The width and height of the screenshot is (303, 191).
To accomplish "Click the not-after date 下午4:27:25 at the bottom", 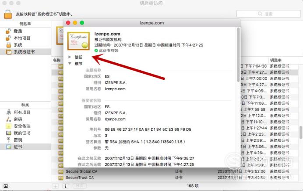I will tap(149, 164).
